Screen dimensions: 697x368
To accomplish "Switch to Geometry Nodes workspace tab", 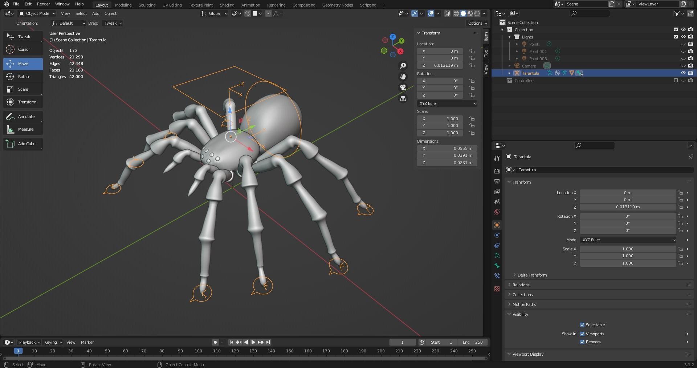I will click(x=337, y=5).
